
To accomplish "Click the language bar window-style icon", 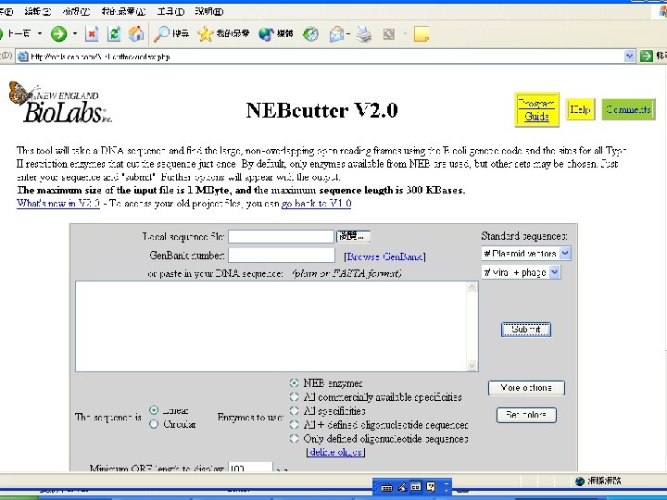I will 416,487.
